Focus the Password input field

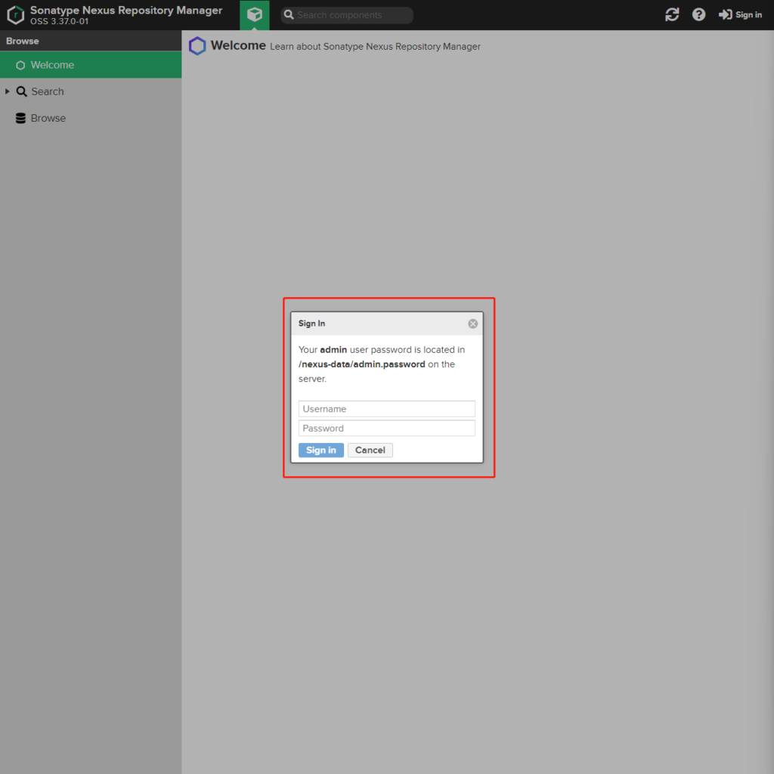coord(387,429)
